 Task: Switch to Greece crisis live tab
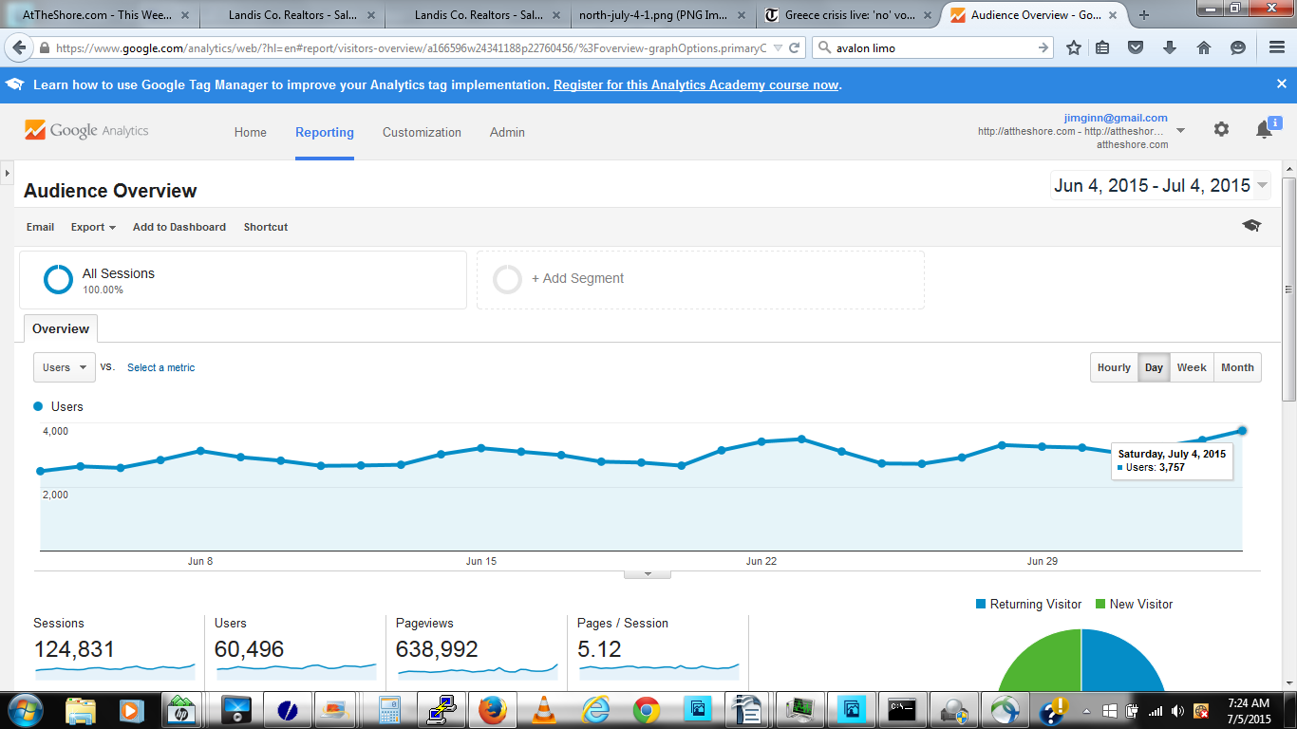[x=847, y=15]
